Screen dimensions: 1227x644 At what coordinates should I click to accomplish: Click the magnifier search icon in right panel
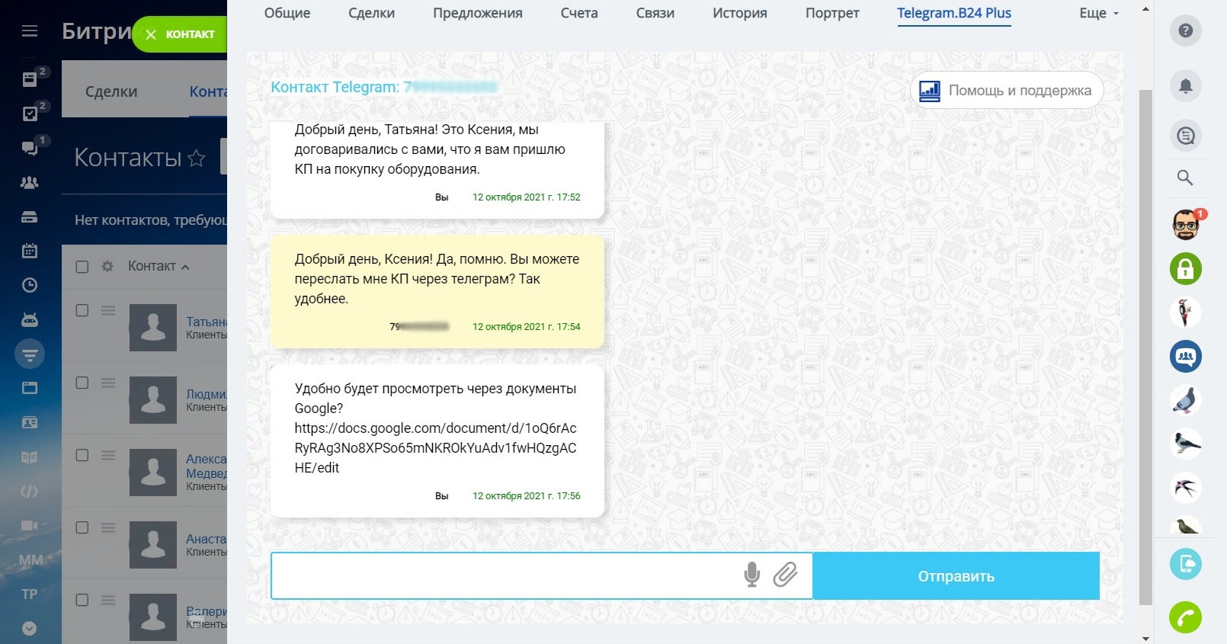[x=1185, y=178]
